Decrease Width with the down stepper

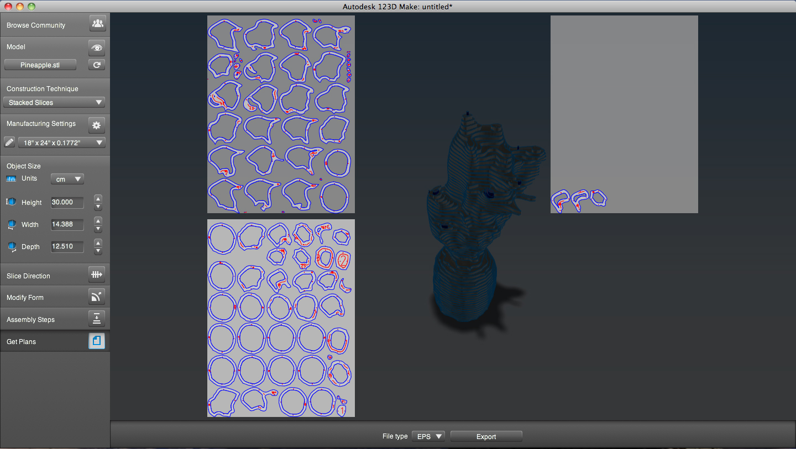click(x=98, y=229)
